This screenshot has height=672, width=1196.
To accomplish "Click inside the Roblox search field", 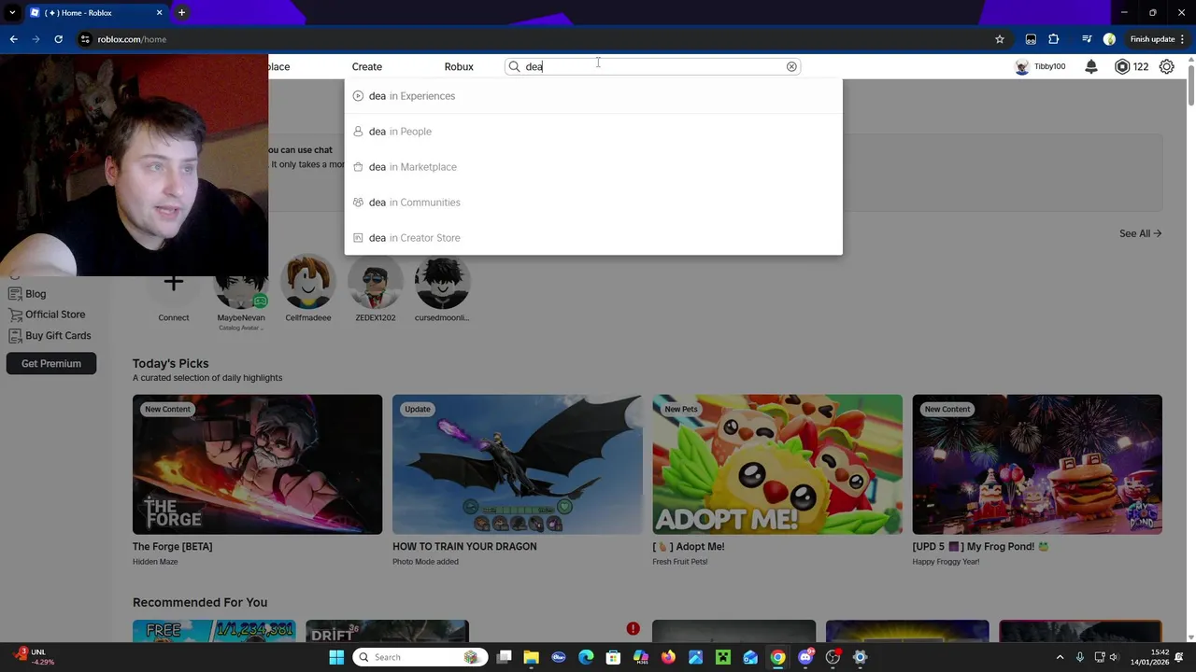I will pyautogui.click(x=654, y=66).
